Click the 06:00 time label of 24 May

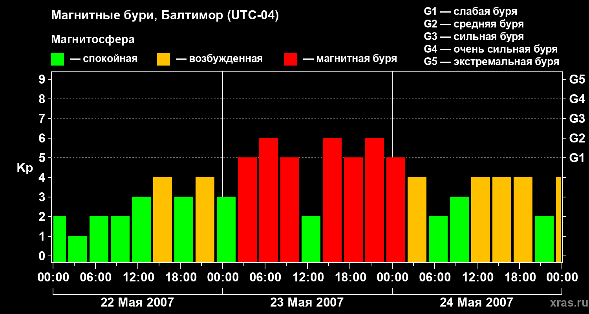[x=435, y=277]
